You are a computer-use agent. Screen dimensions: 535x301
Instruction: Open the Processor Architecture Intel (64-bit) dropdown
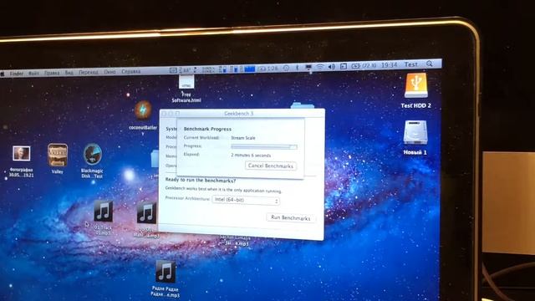coord(246,200)
